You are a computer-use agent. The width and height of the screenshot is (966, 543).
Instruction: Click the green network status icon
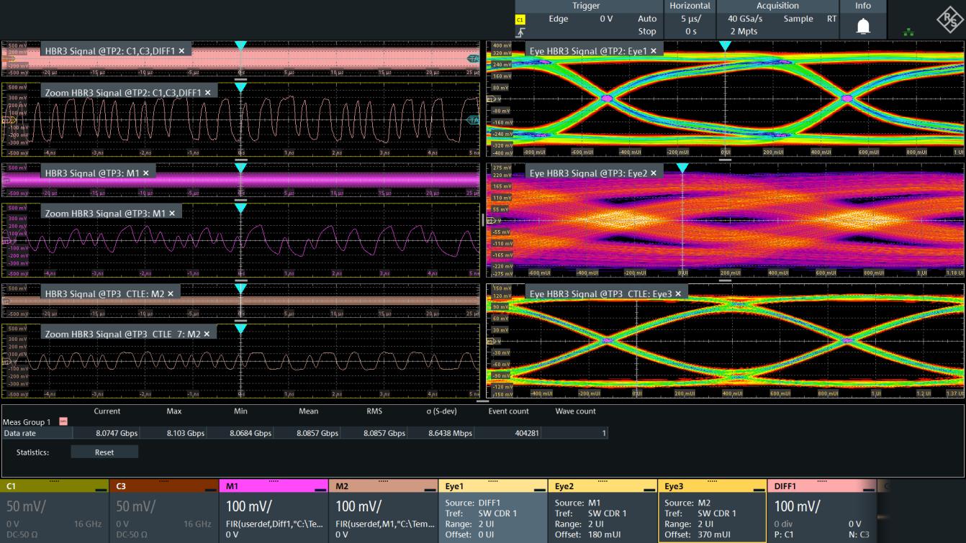click(x=907, y=32)
